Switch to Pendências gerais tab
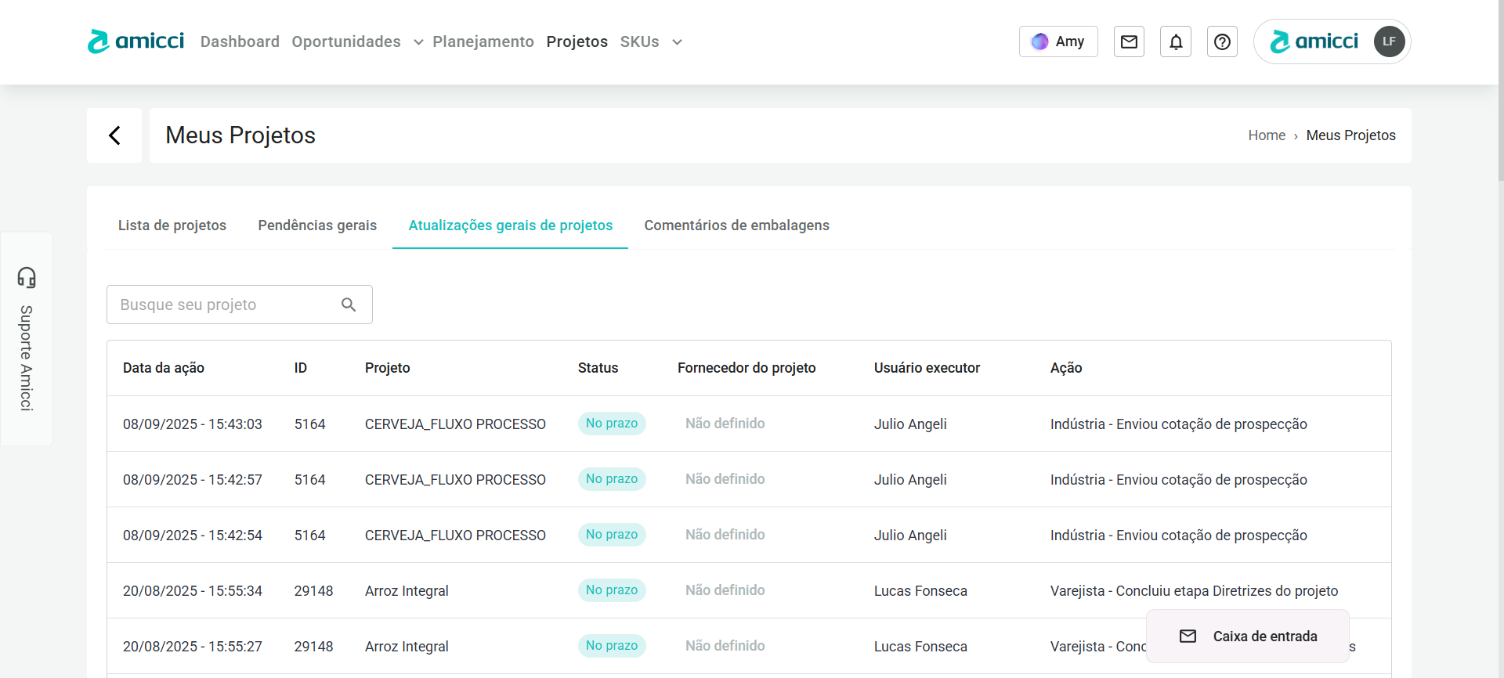The width and height of the screenshot is (1504, 678). 317,225
